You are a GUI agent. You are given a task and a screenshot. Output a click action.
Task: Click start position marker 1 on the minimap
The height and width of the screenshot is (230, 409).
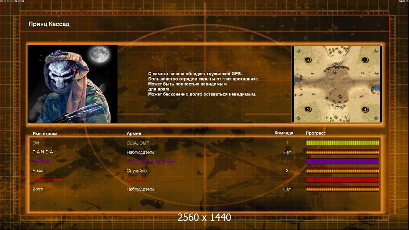click(x=364, y=60)
